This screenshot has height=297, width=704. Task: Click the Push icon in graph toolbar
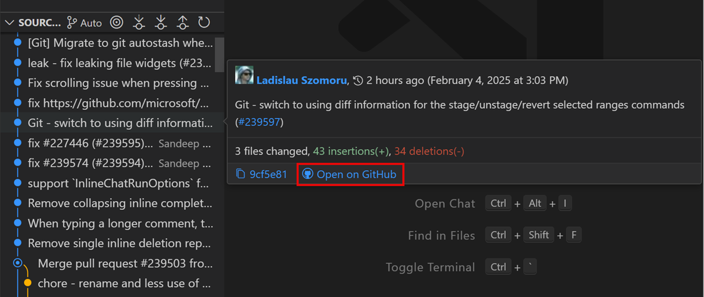tap(183, 23)
